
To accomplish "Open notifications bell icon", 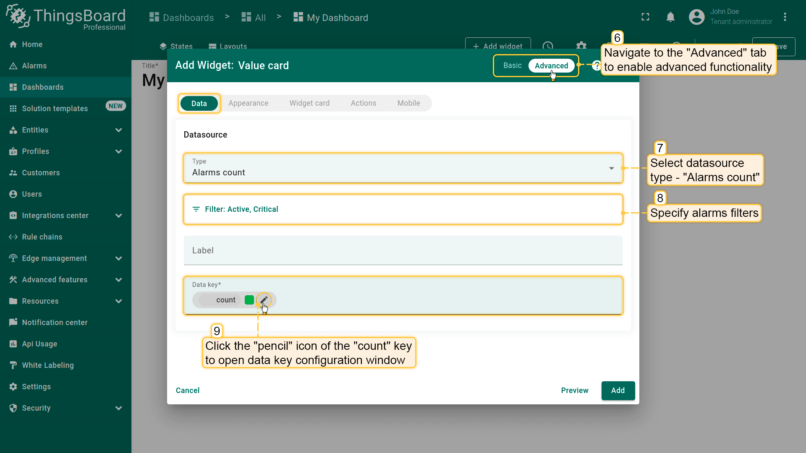I will (x=670, y=17).
